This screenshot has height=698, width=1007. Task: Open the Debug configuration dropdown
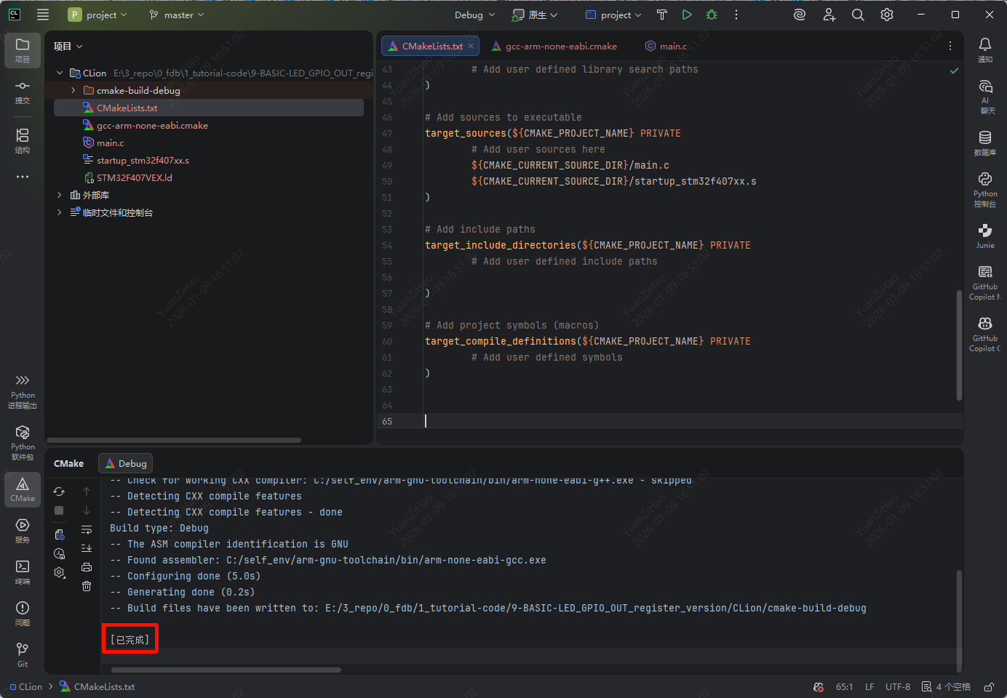pyautogui.click(x=474, y=15)
